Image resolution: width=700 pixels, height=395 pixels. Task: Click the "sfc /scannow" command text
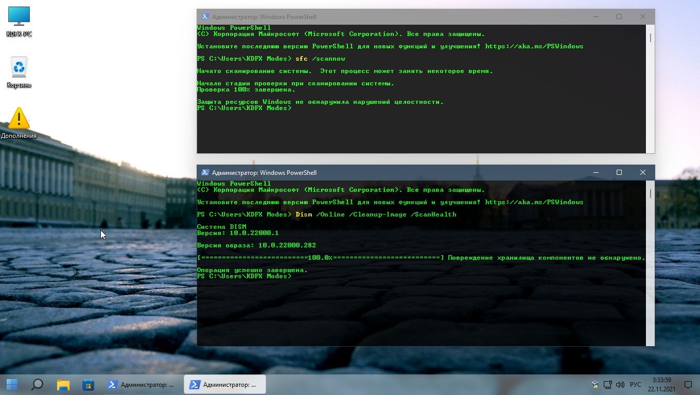pyautogui.click(x=320, y=59)
